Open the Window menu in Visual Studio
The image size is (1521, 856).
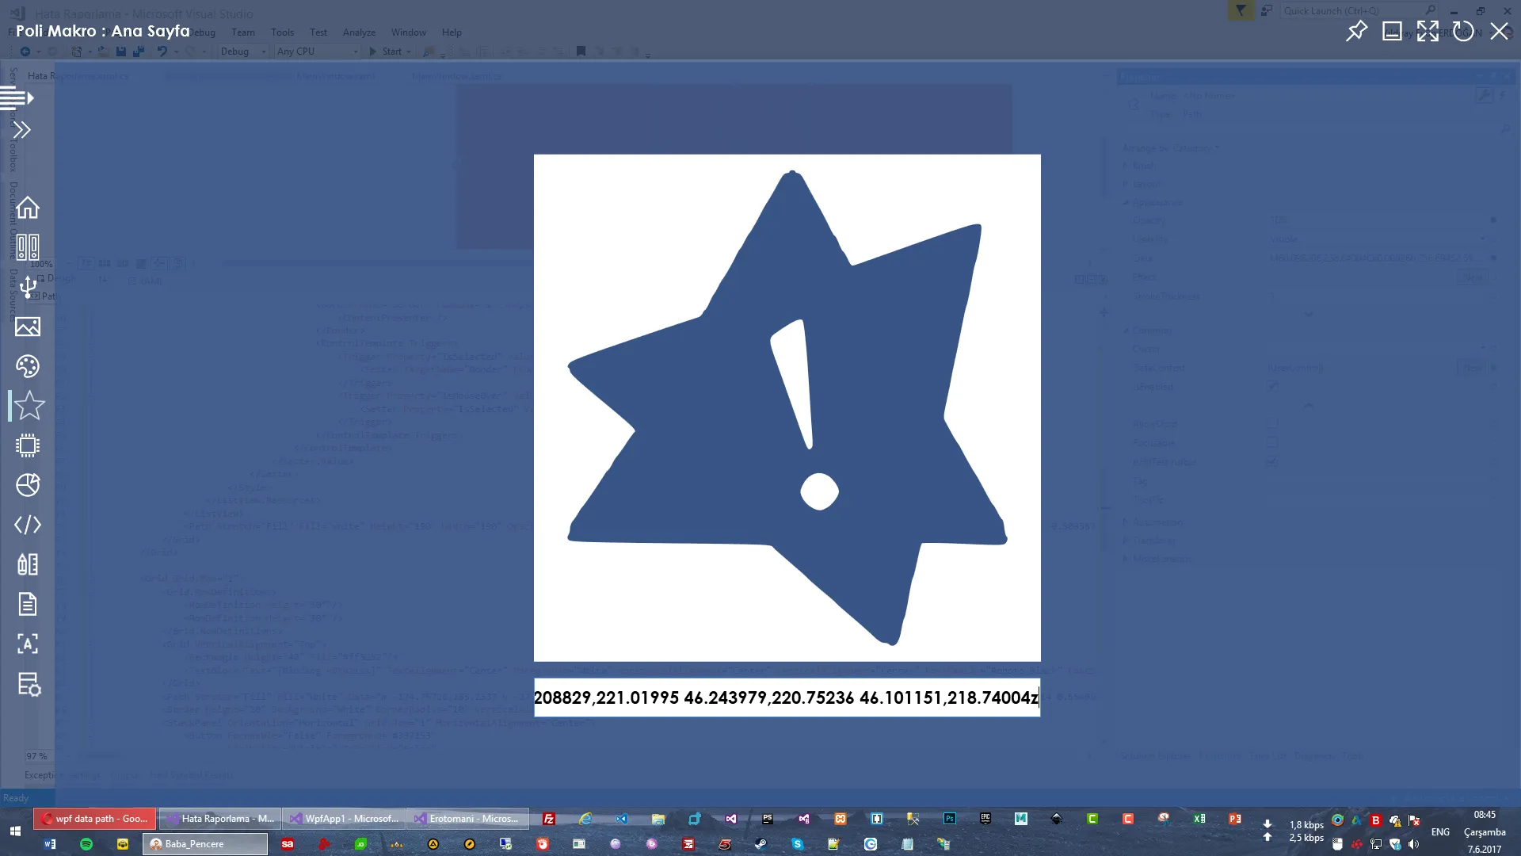pos(409,32)
